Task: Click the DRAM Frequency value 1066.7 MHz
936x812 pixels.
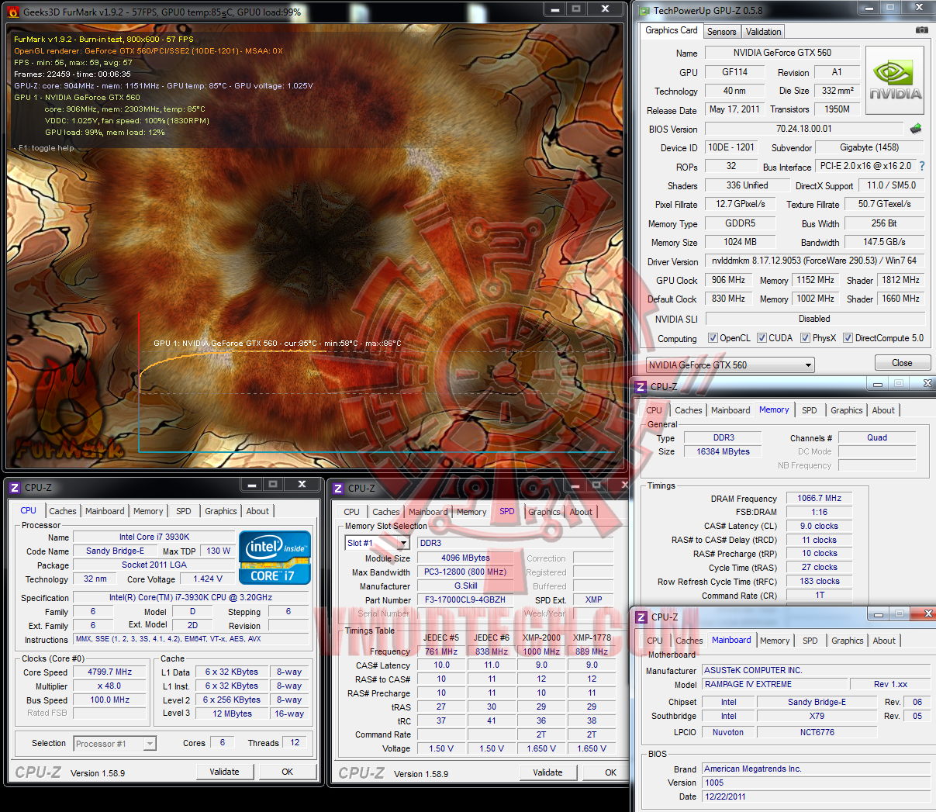Action: (x=819, y=499)
